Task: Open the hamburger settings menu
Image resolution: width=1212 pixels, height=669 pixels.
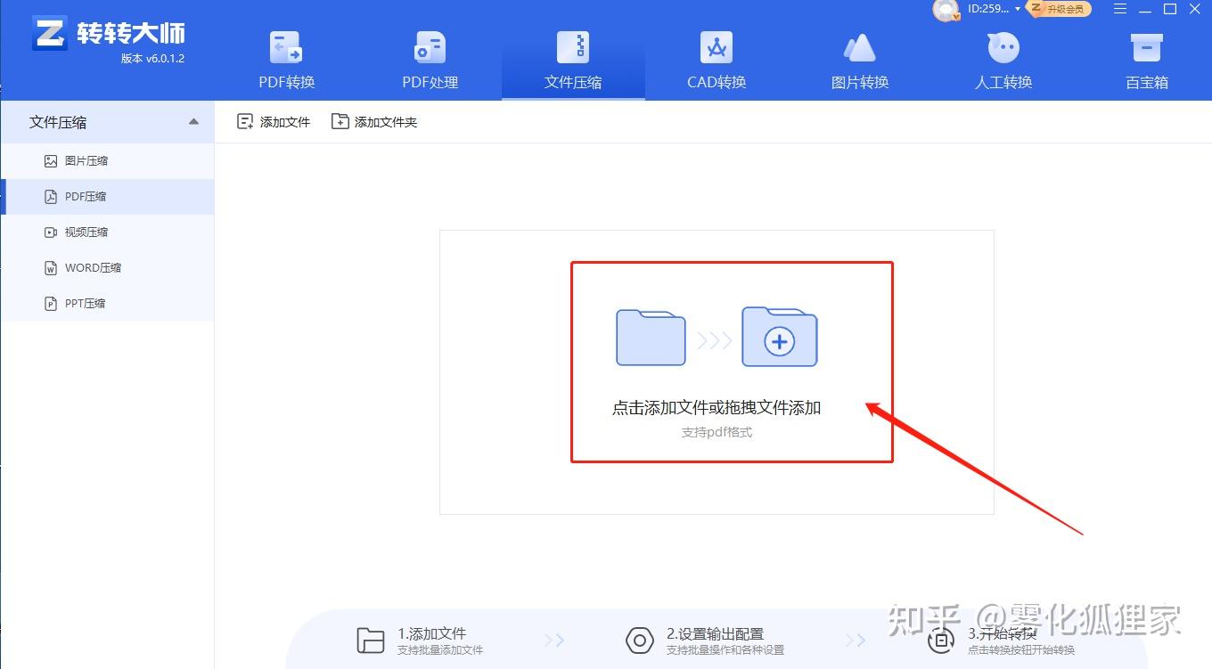Action: click(1120, 10)
